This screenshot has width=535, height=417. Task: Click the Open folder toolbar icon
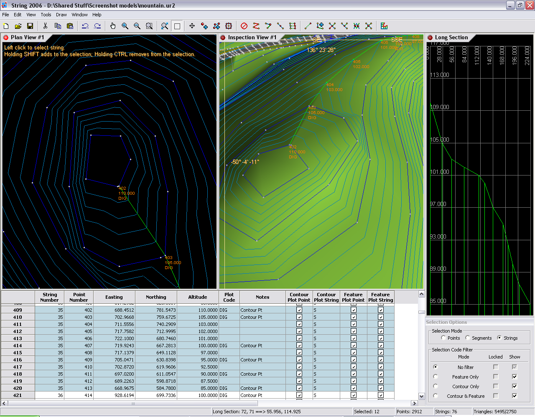[18, 26]
